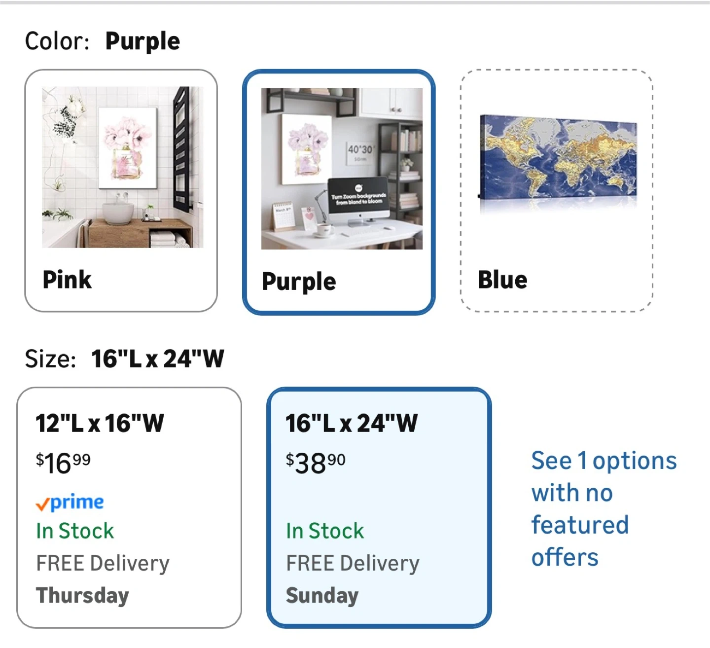Click the Purple color option room image
The image size is (710, 648).
click(341, 169)
